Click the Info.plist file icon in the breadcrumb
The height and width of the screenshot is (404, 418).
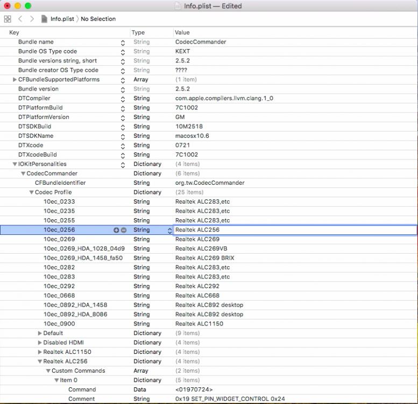coord(44,19)
